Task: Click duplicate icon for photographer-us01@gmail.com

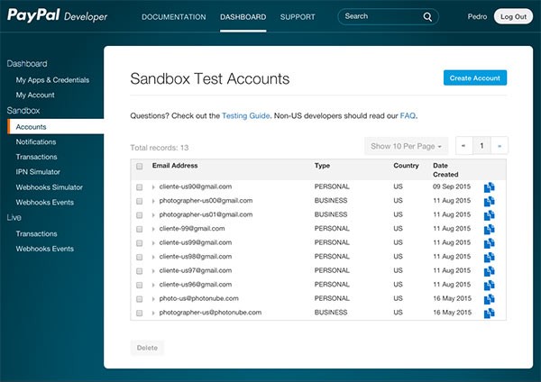Action: [489, 215]
